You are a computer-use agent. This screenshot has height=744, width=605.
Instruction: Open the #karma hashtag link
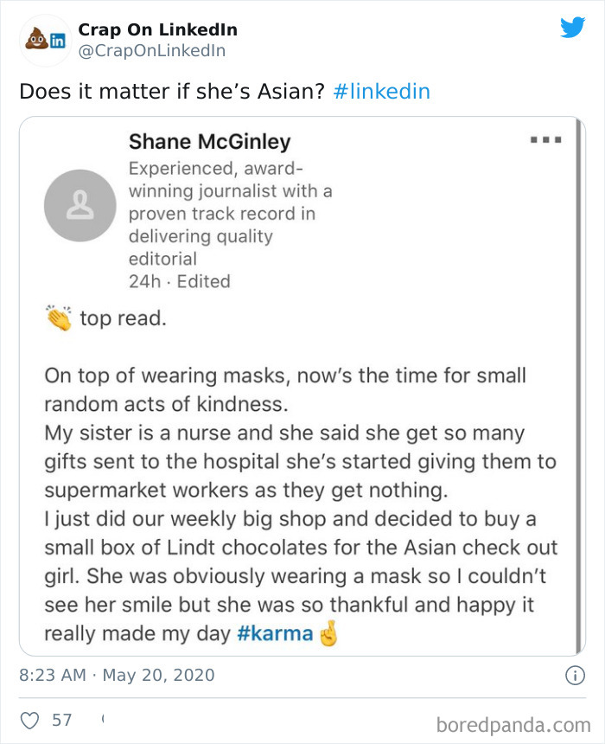tap(275, 633)
